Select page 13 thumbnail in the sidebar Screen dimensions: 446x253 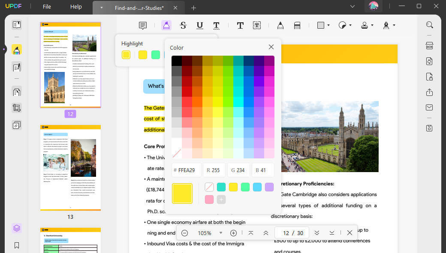pyautogui.click(x=70, y=168)
